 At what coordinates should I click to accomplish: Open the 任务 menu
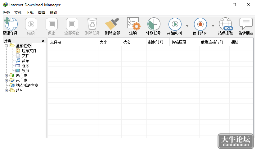click(x=7, y=12)
